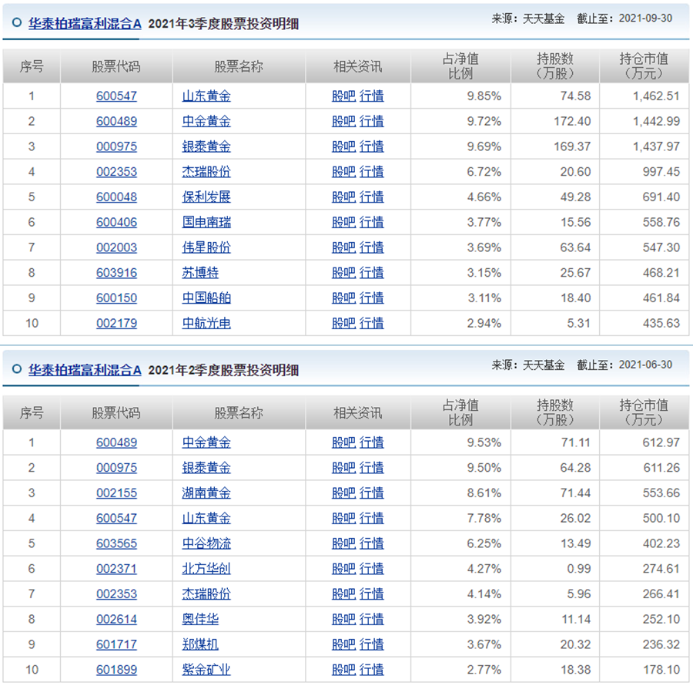Open 股吧 link for Q3 山东黄金 row

(344, 96)
